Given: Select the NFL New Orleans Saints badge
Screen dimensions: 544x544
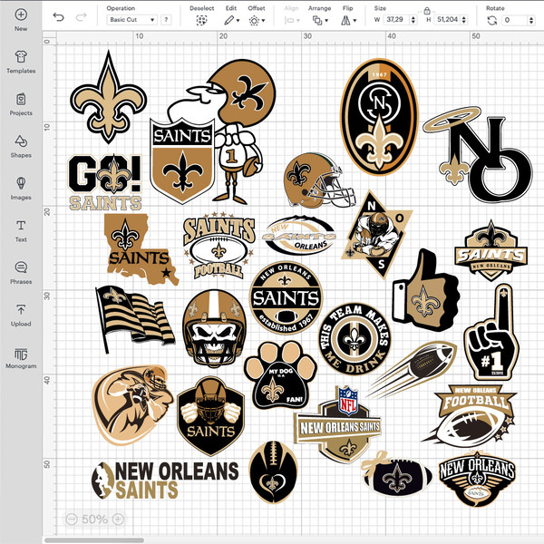Looking at the screenshot, I should pos(338,426).
